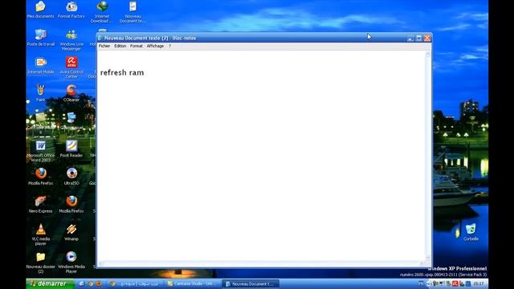
Task: Open the Fichier menu in Bloc-notes
Action: [x=104, y=47]
